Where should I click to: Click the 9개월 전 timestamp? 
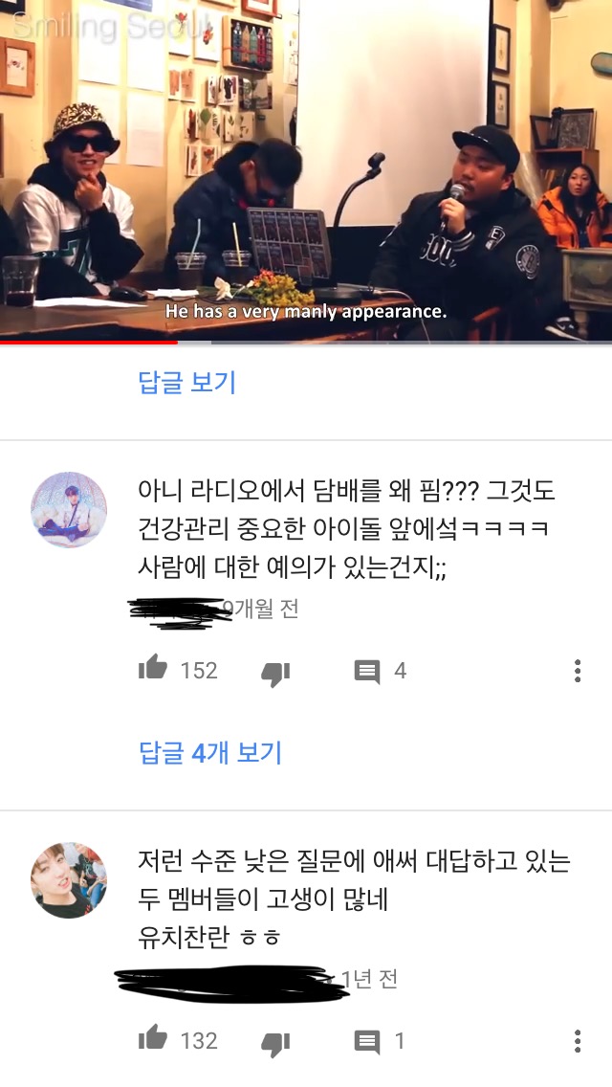click(261, 609)
